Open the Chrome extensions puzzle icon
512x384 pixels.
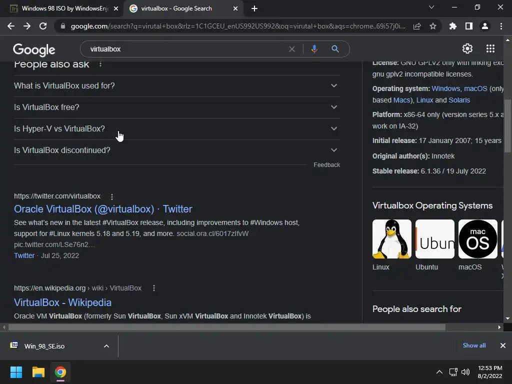point(453,26)
